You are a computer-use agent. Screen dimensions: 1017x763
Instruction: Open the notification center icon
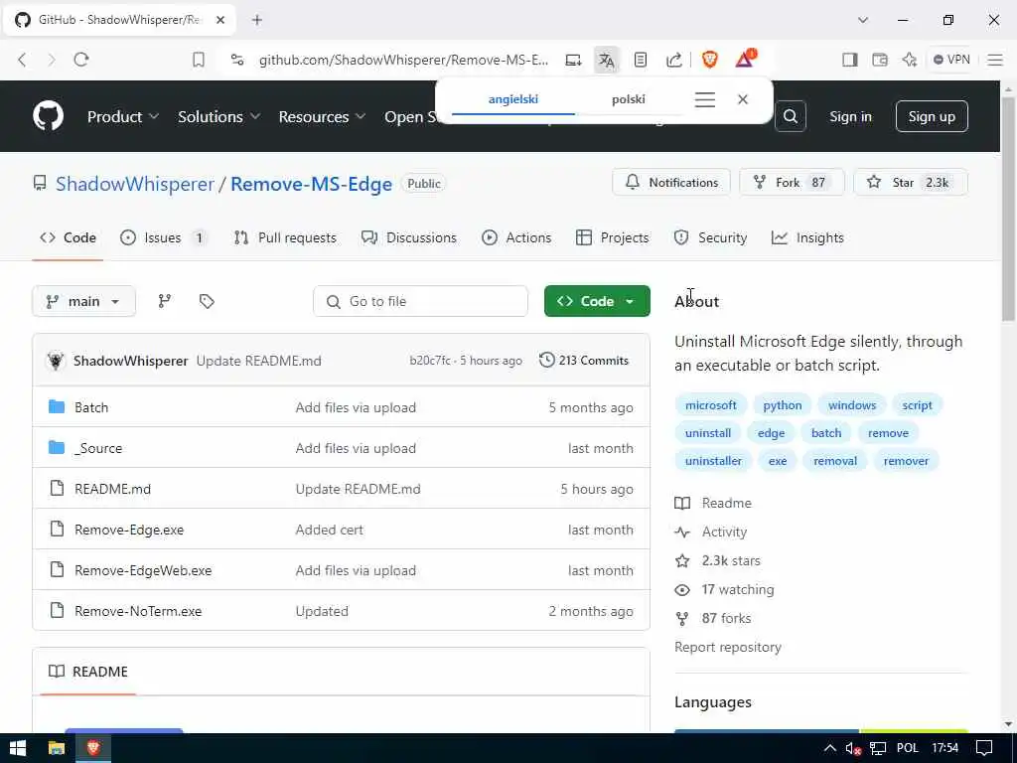[x=984, y=748]
